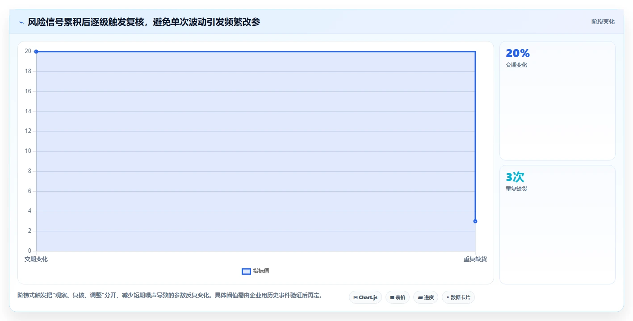The image size is (633, 321).
Task: Select the 表格 tag pill
Action: tap(397, 297)
